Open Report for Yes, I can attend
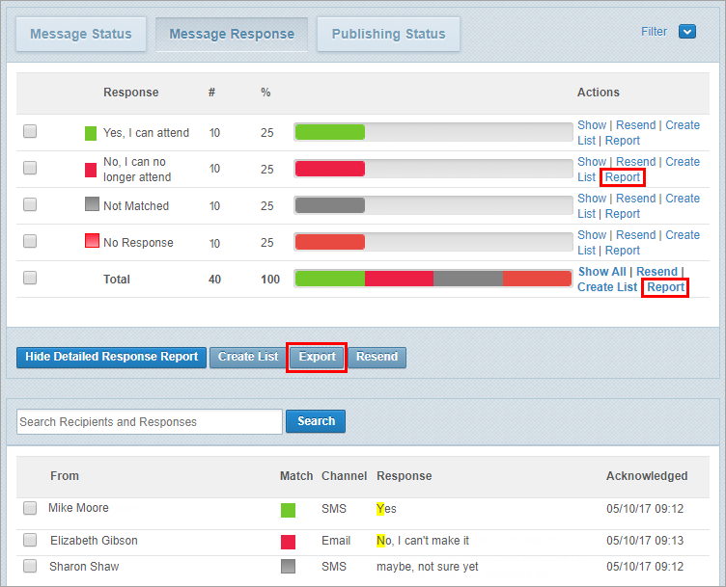 (x=623, y=141)
